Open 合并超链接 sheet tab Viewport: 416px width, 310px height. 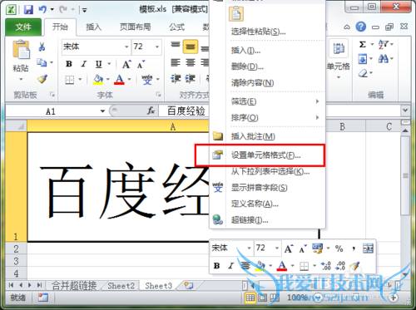[74, 286]
